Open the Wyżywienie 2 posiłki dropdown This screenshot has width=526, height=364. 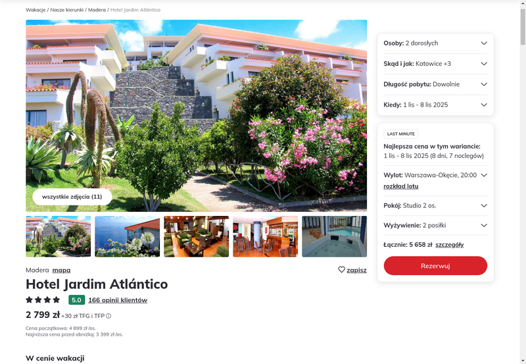(435, 225)
